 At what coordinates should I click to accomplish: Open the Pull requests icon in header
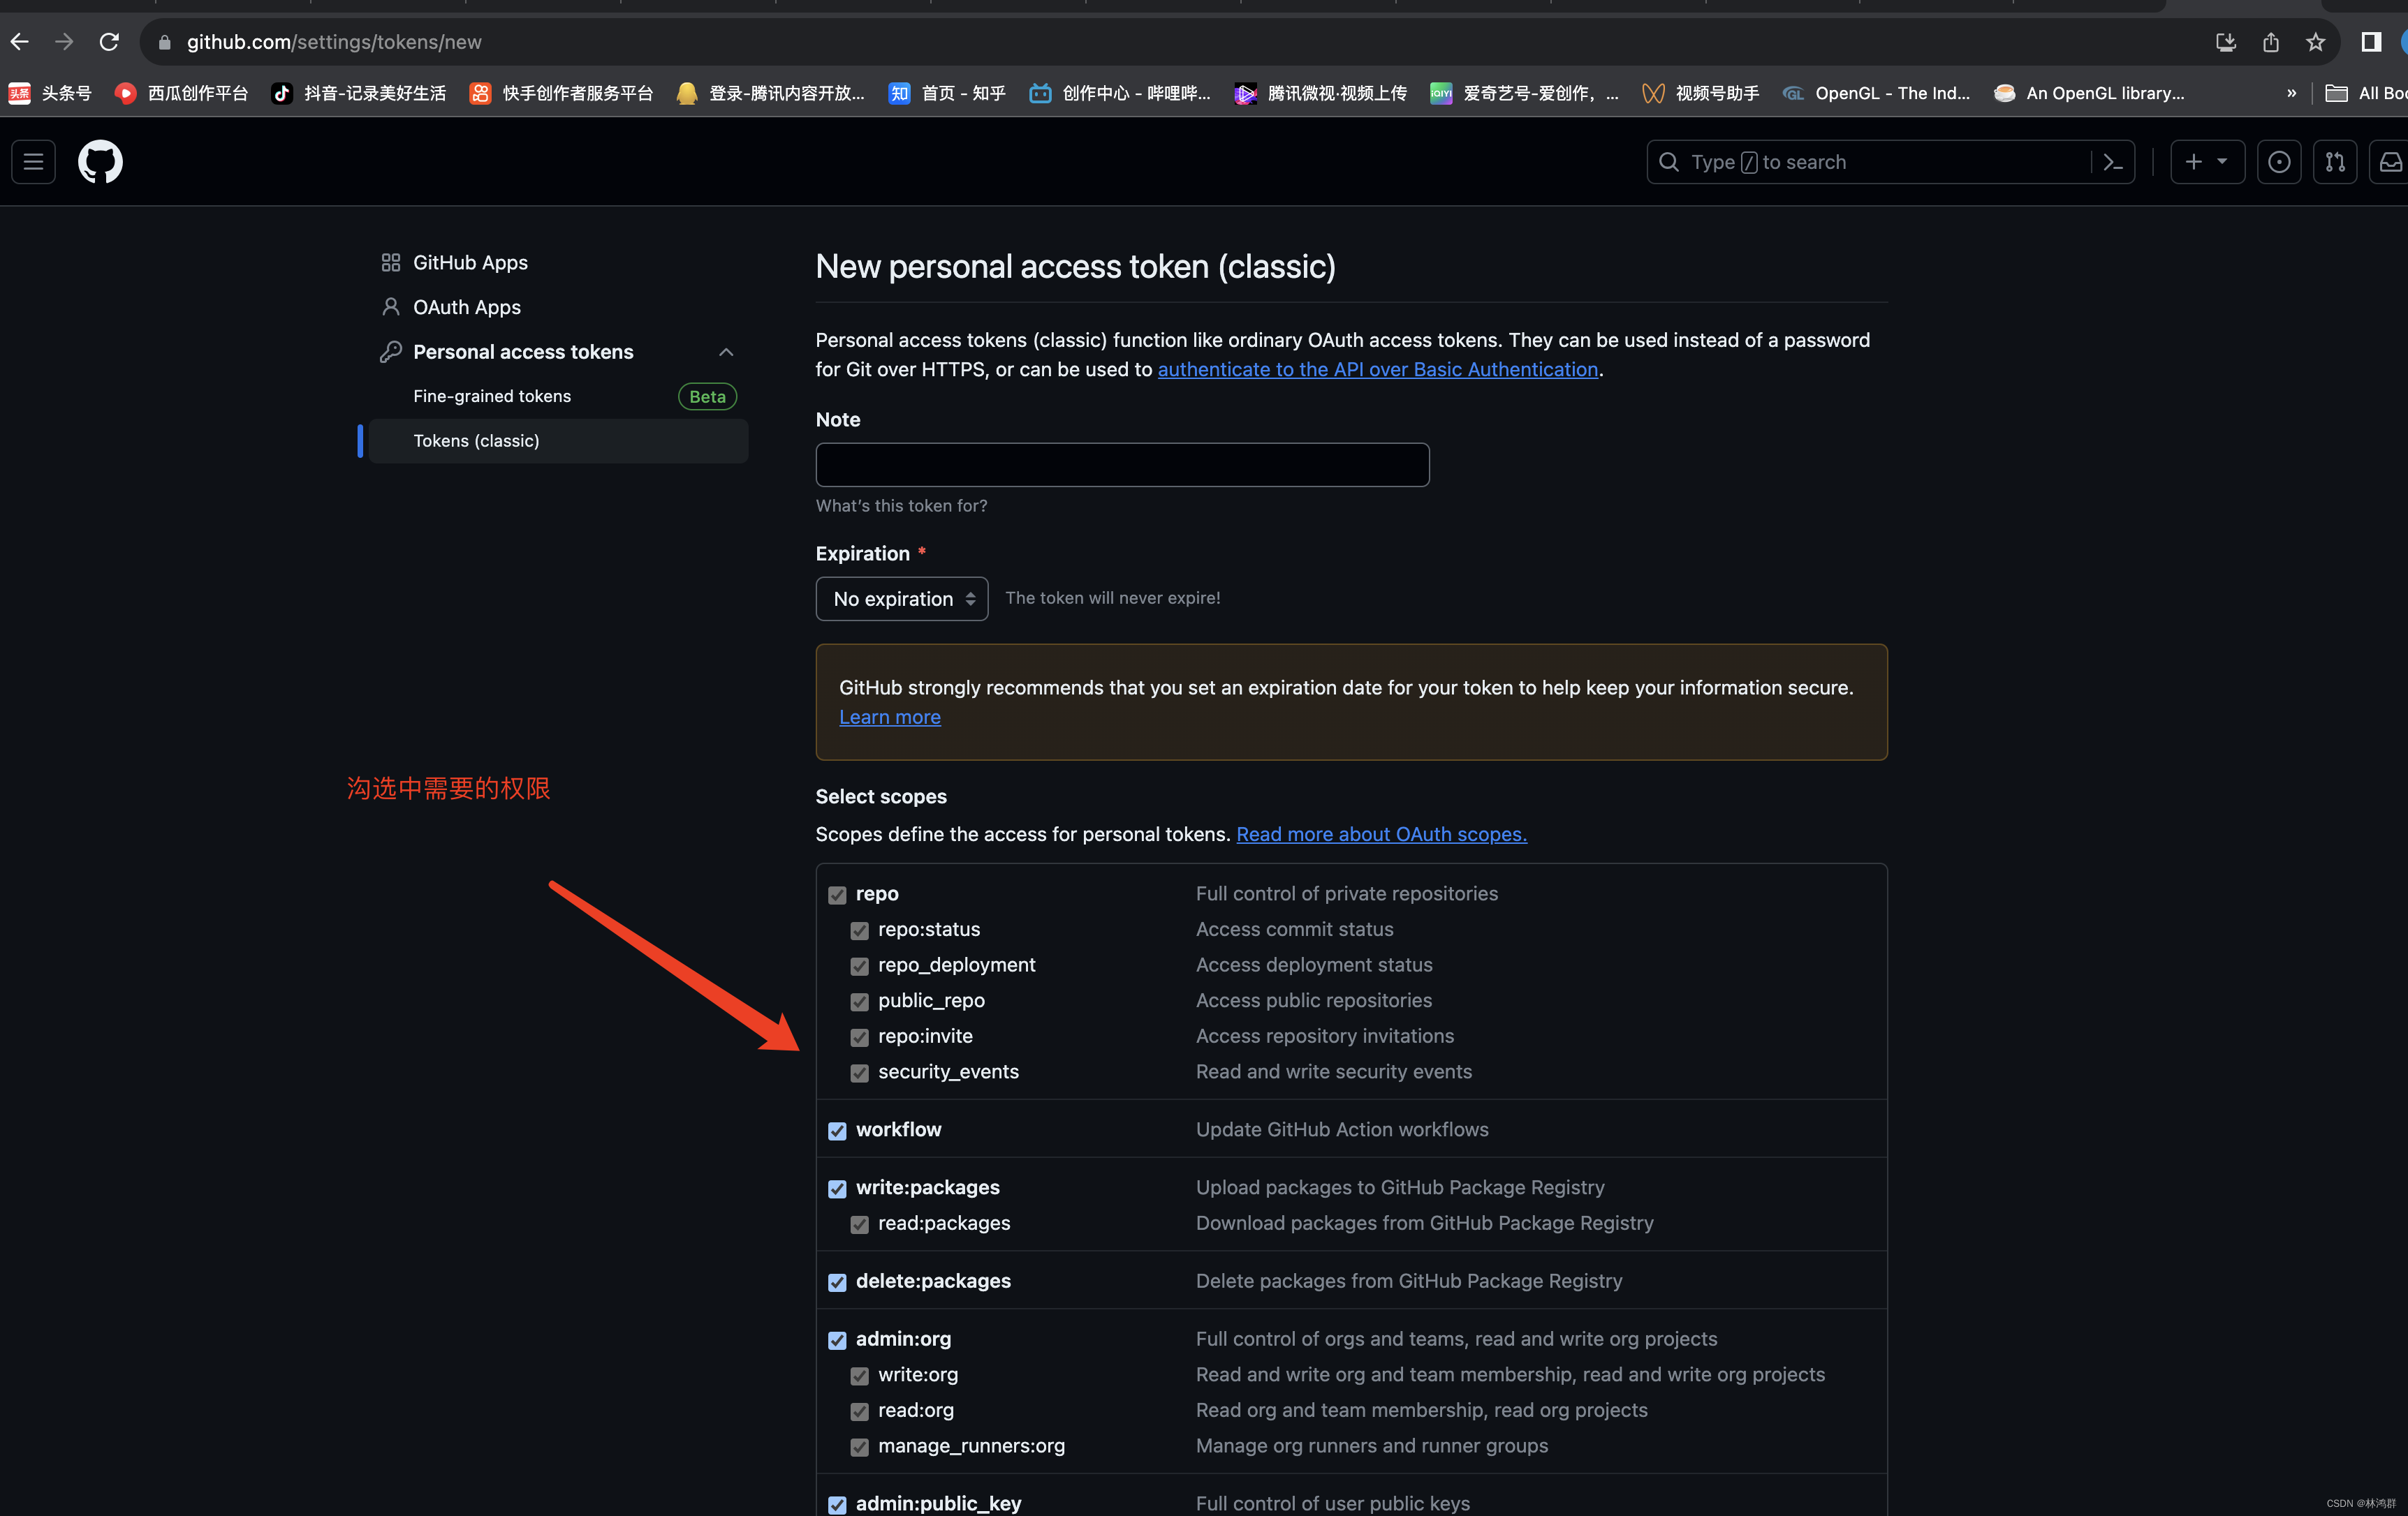[2335, 162]
